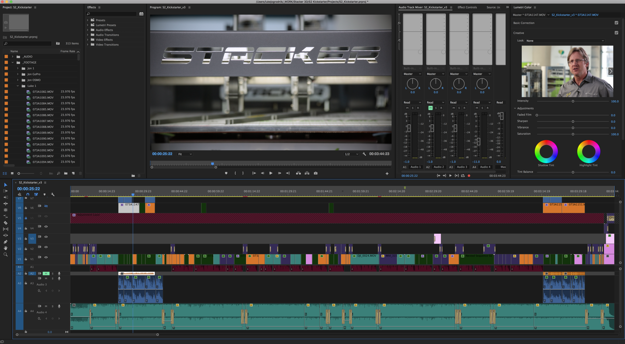
Task: Open the Fit zoom level dropdown
Action: click(x=185, y=154)
